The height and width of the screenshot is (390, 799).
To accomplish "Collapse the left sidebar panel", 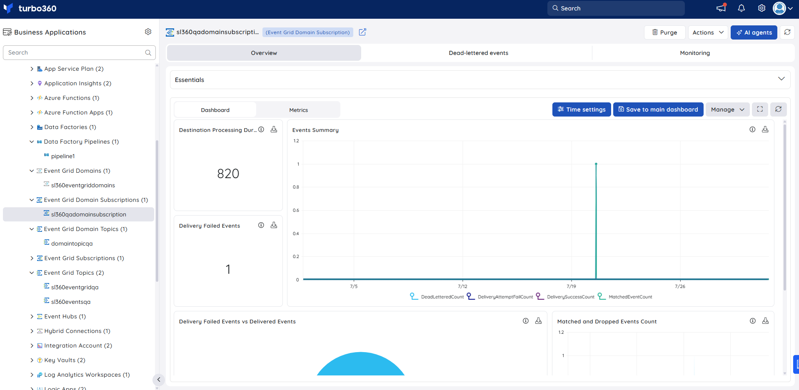I will coord(158,380).
